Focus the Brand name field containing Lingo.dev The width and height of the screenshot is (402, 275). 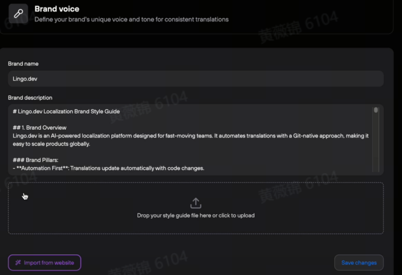(x=196, y=79)
